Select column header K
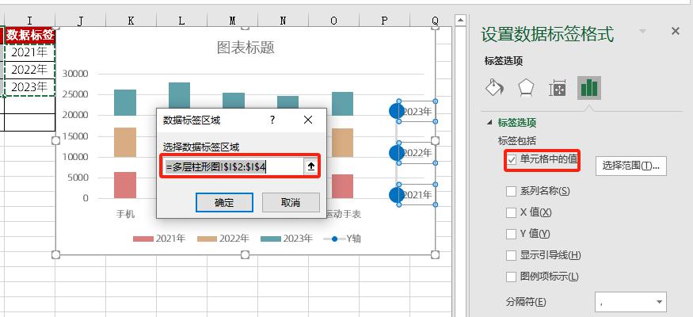693x317 pixels. tap(131, 21)
